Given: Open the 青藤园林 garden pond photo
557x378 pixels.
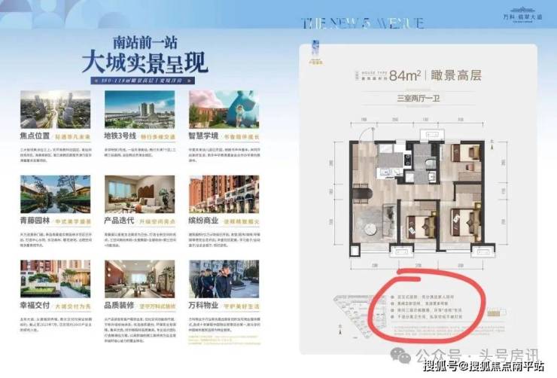Looking at the screenshot, I should (56, 194).
